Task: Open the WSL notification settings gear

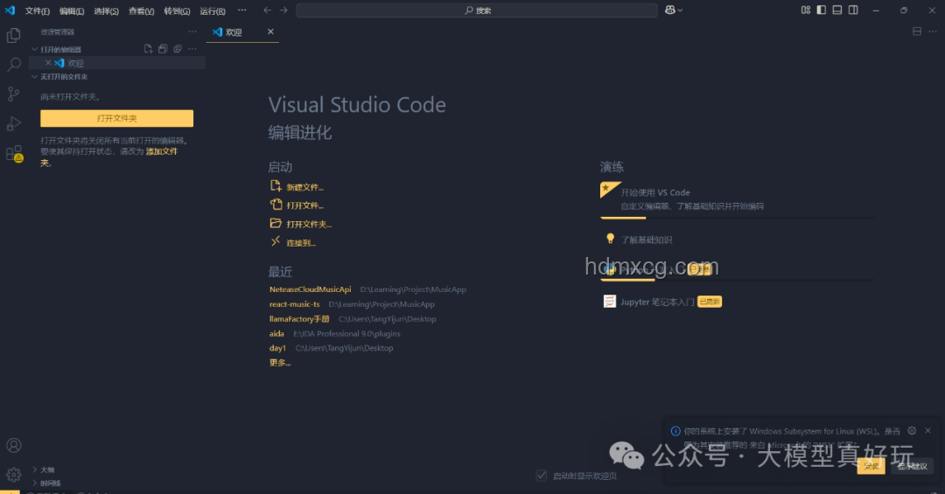Action: pyautogui.click(x=912, y=431)
